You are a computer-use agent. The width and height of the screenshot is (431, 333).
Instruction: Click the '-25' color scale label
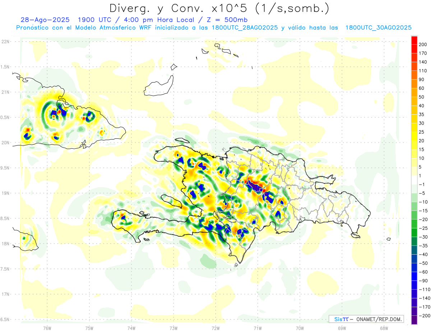pos(423,228)
